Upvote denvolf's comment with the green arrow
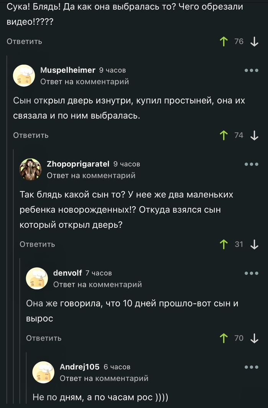 223,338
